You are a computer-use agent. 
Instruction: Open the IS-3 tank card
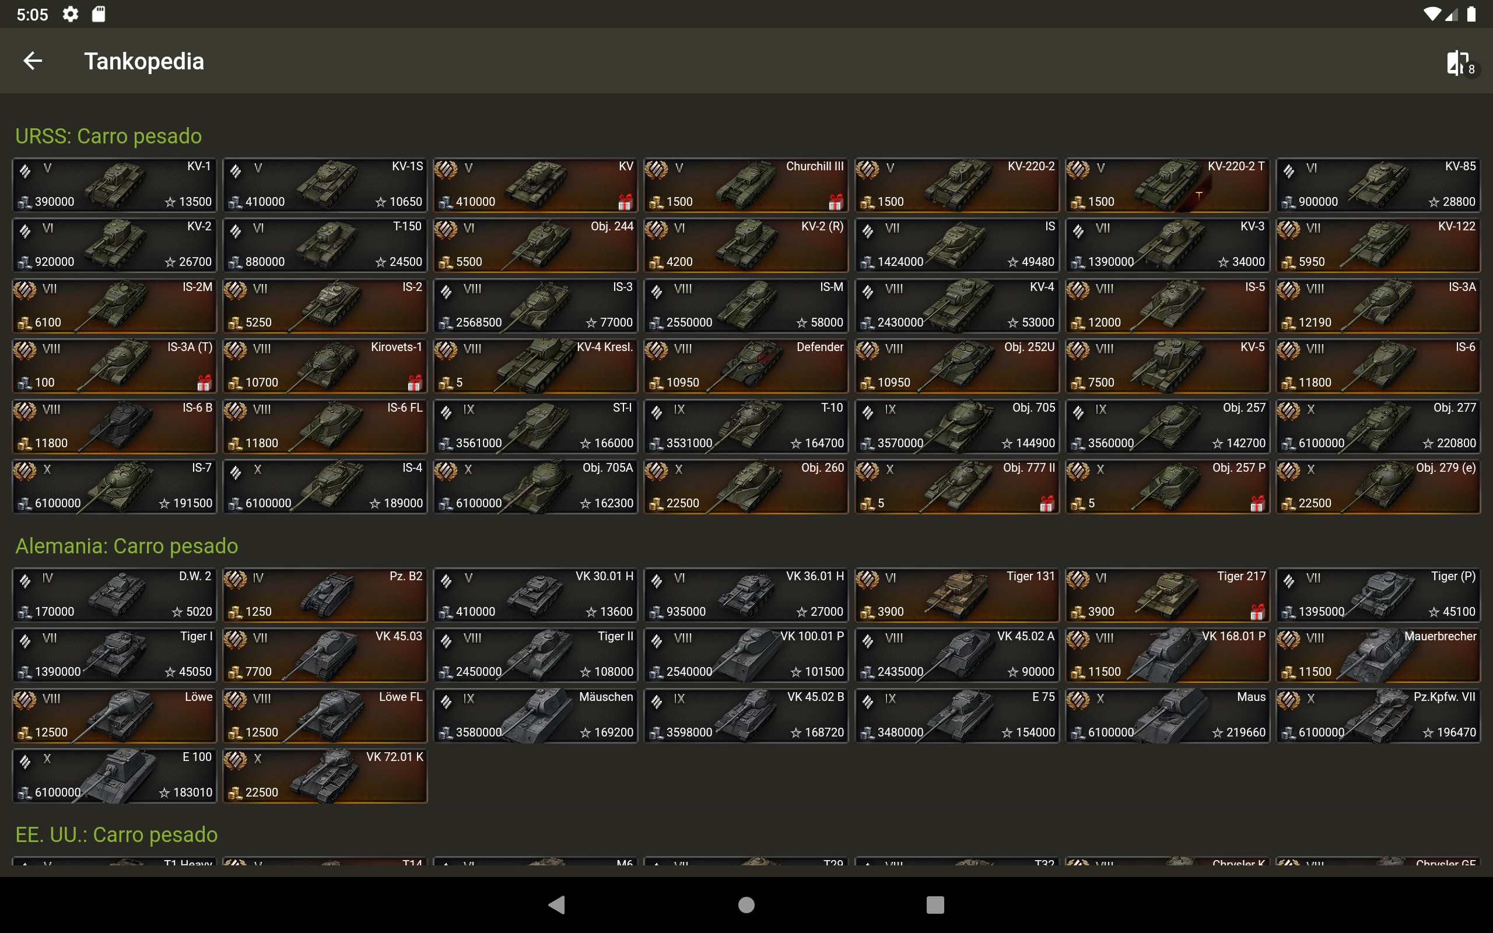tap(535, 306)
